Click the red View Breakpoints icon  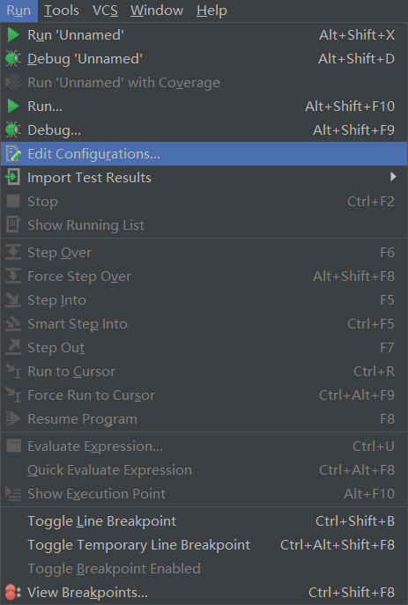12,593
